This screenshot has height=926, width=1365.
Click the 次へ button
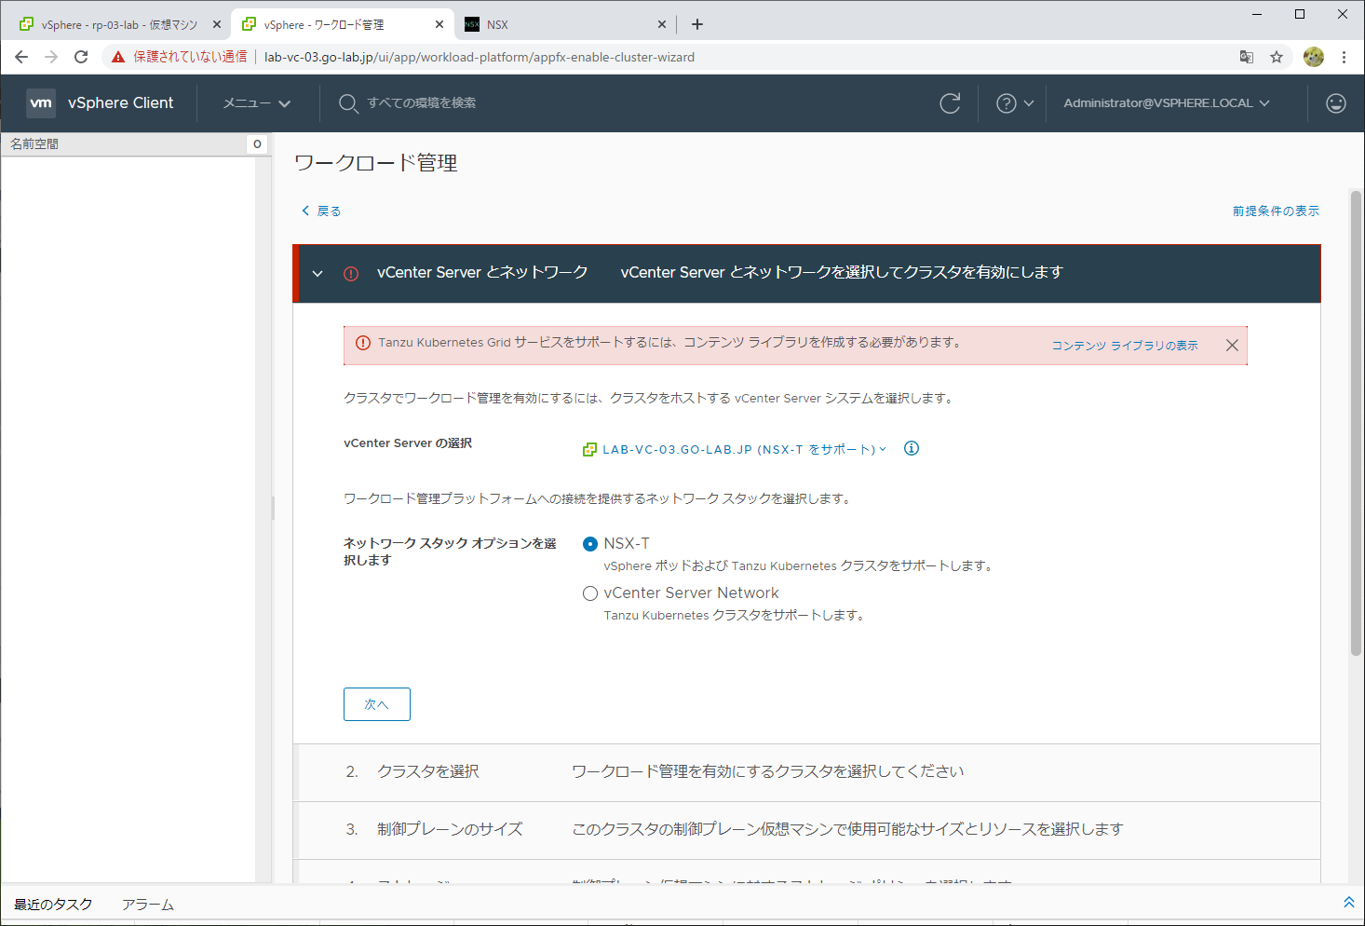377,704
